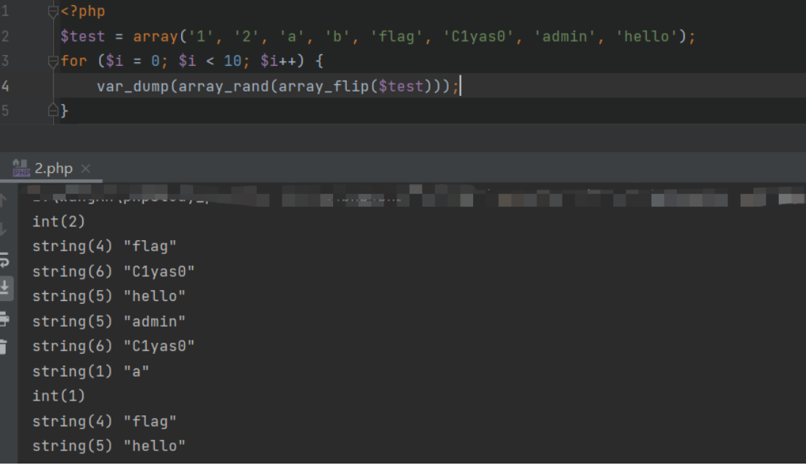Click the for keyword in the loop
Screen dimensions: 806x468
pyautogui.click(x=74, y=61)
